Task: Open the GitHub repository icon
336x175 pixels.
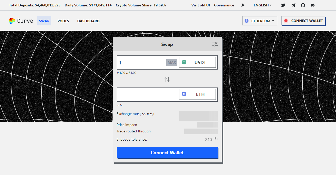Action: (303, 5)
